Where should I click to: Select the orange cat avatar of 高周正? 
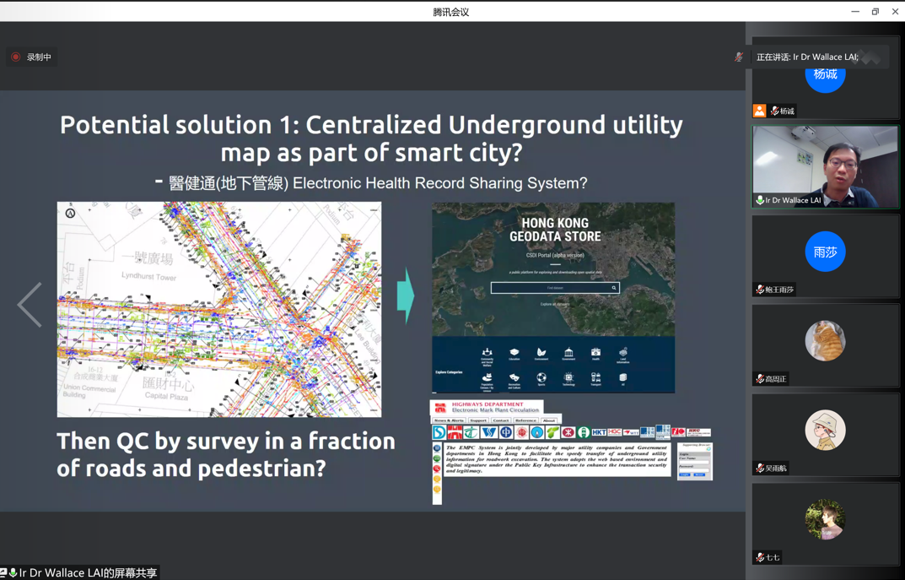click(x=826, y=341)
